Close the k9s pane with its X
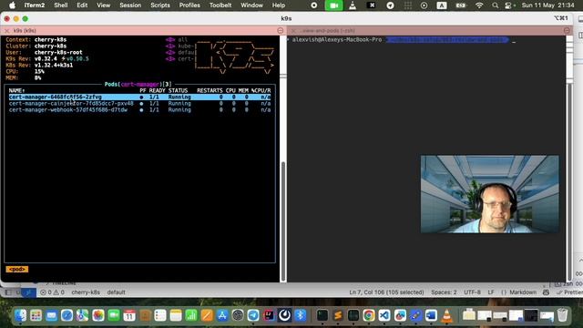 pos(7,30)
